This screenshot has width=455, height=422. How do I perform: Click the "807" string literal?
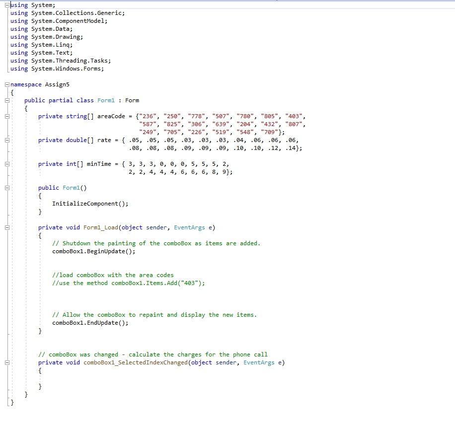[294, 124]
